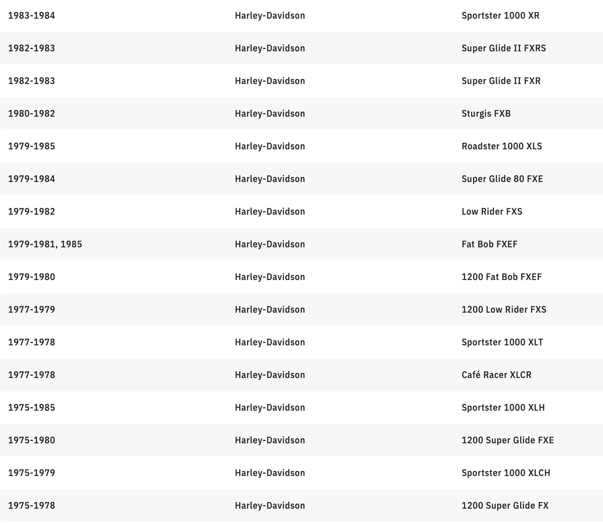603x525 pixels.
Task: Select the Sportster 1000 XLCH model
Action: 506,473
